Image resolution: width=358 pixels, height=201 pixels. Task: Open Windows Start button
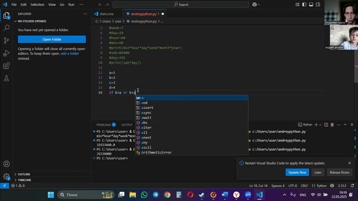[x=51, y=195]
